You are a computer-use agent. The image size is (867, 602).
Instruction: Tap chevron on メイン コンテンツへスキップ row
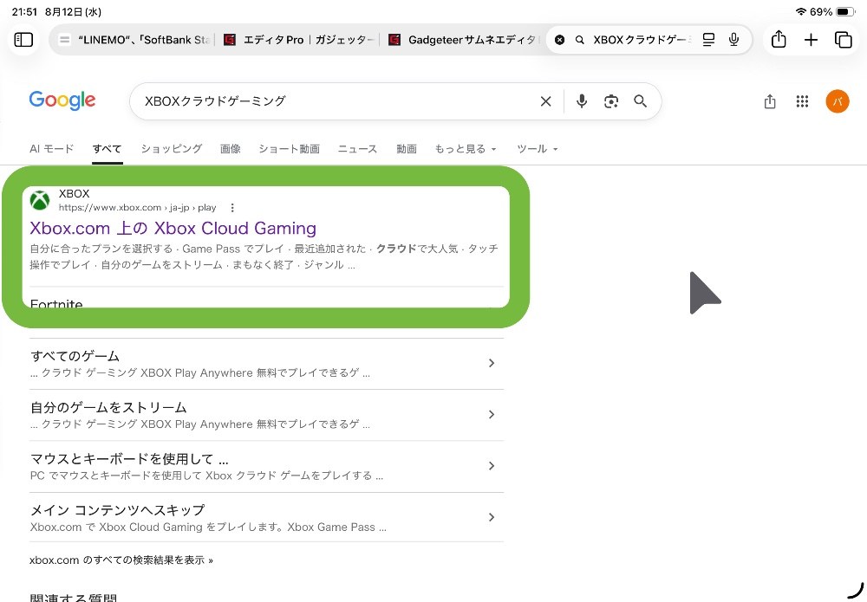tap(491, 517)
